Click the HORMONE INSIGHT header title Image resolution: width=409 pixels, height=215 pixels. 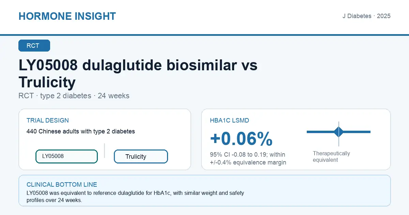tap(67, 16)
